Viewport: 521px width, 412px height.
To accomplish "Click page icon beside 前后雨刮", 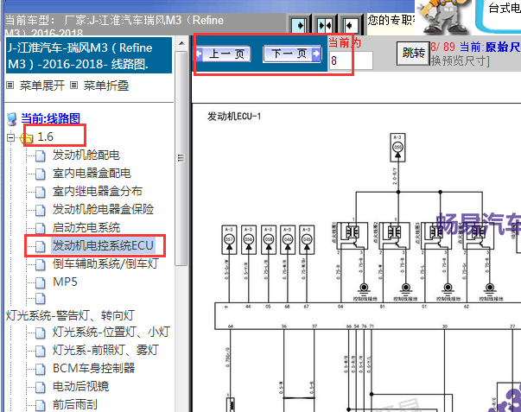I will (x=41, y=405).
